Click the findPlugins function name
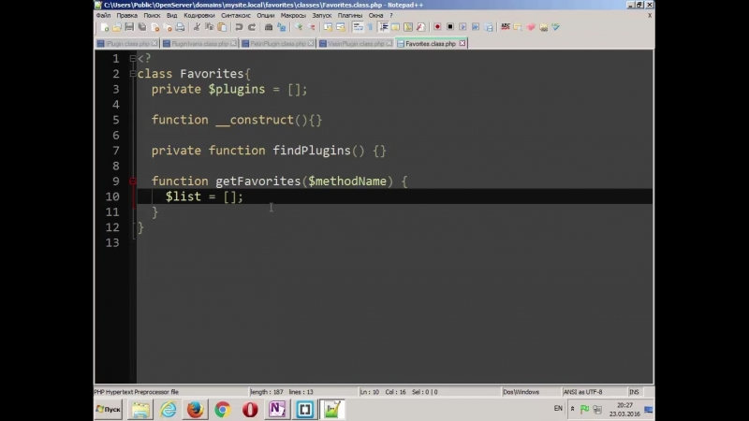 pos(312,151)
